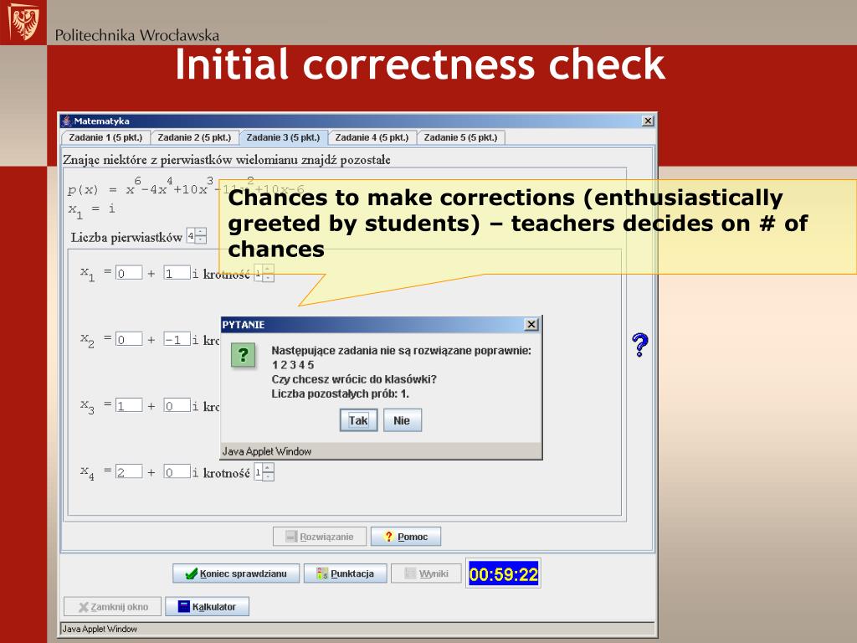Open the Kalkulator button
The image size is (857, 643).
pos(208,607)
